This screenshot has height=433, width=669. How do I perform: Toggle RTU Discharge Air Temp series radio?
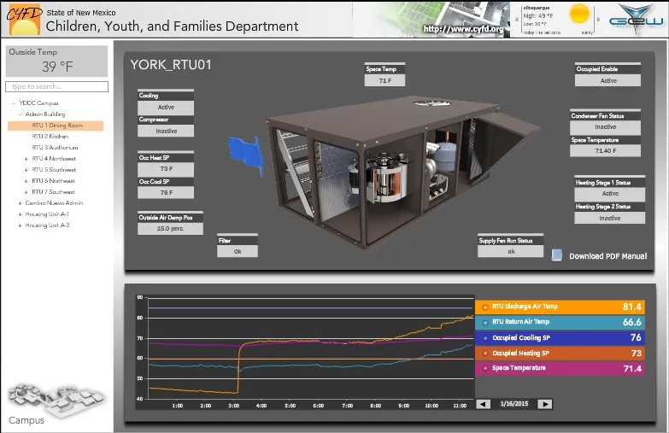[486, 307]
